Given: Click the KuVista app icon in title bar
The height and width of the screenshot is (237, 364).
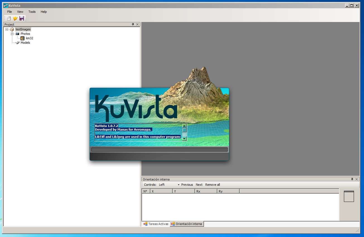Looking at the screenshot, I should coord(6,5).
